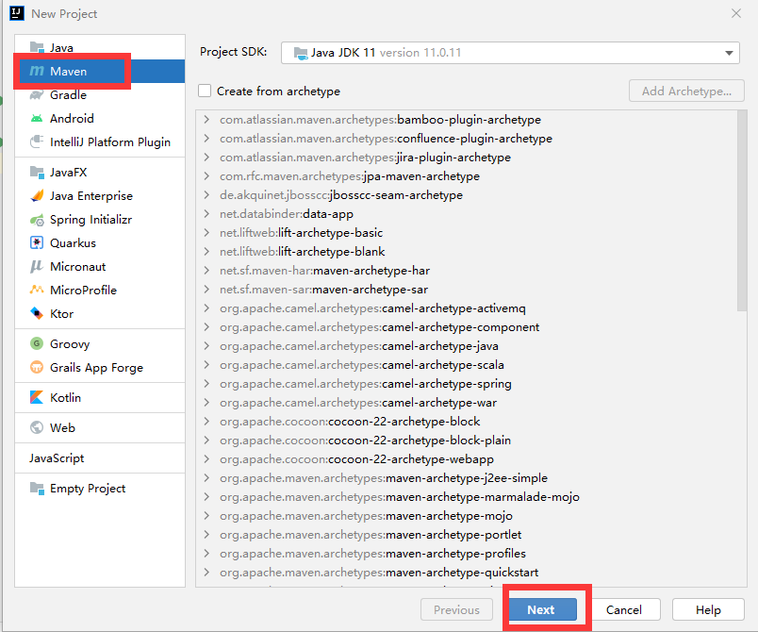Expand the jpa-maven-archetype node
Screen dimensions: 758x632
tap(206, 176)
